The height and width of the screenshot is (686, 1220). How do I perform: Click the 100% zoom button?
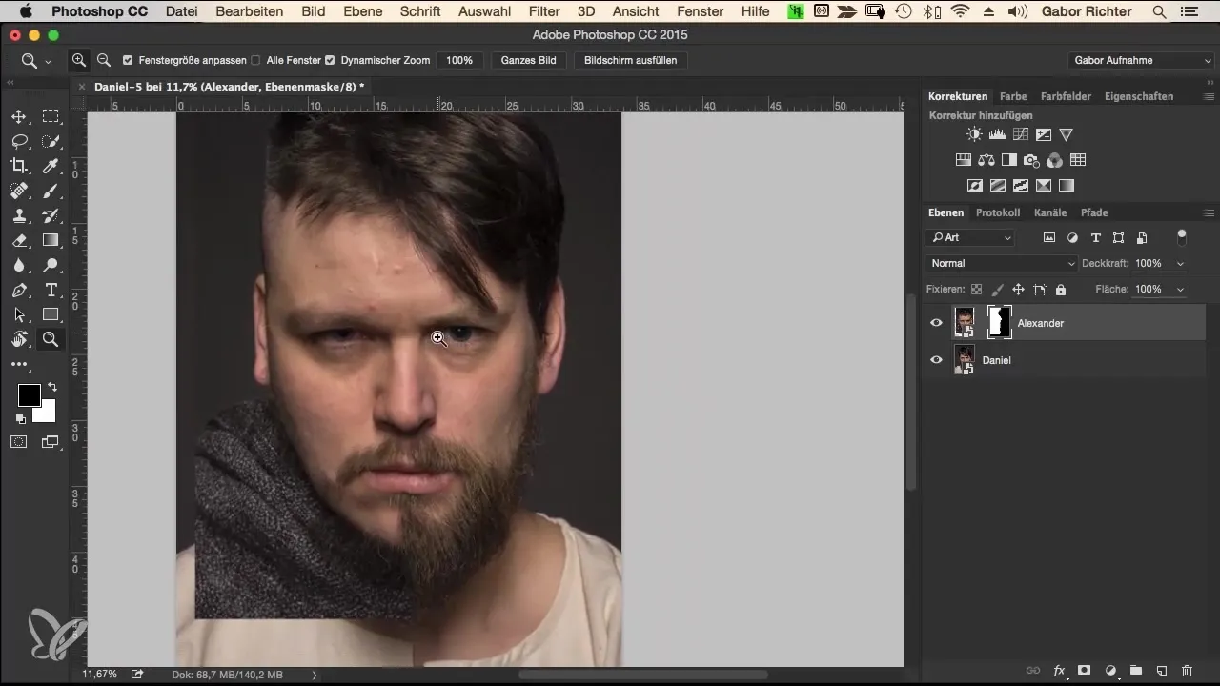[x=459, y=60]
